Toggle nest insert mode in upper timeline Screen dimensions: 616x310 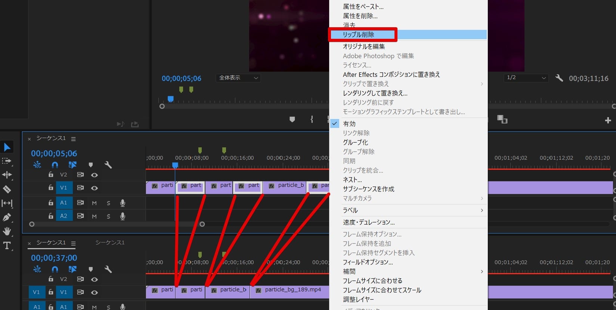(x=37, y=165)
